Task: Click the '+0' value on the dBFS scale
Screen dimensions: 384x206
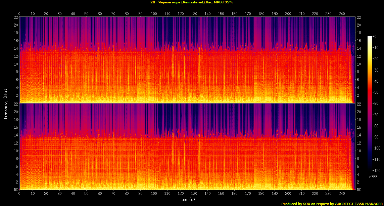Action: [x=375, y=37]
